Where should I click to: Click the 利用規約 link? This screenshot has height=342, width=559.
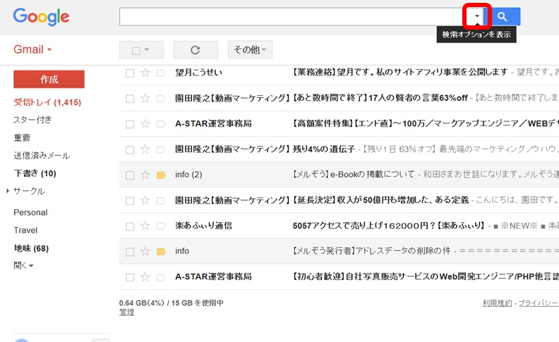point(497,303)
